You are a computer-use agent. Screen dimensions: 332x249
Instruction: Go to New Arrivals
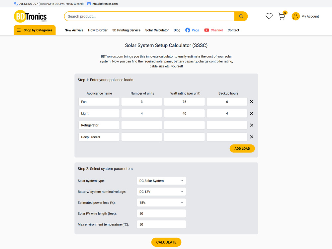[74, 30]
